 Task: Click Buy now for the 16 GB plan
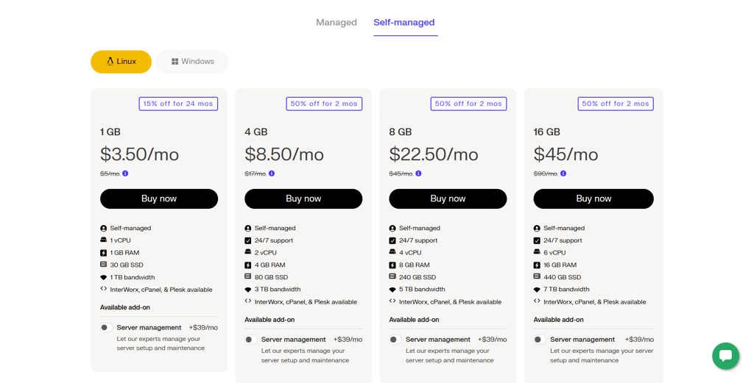pos(593,198)
